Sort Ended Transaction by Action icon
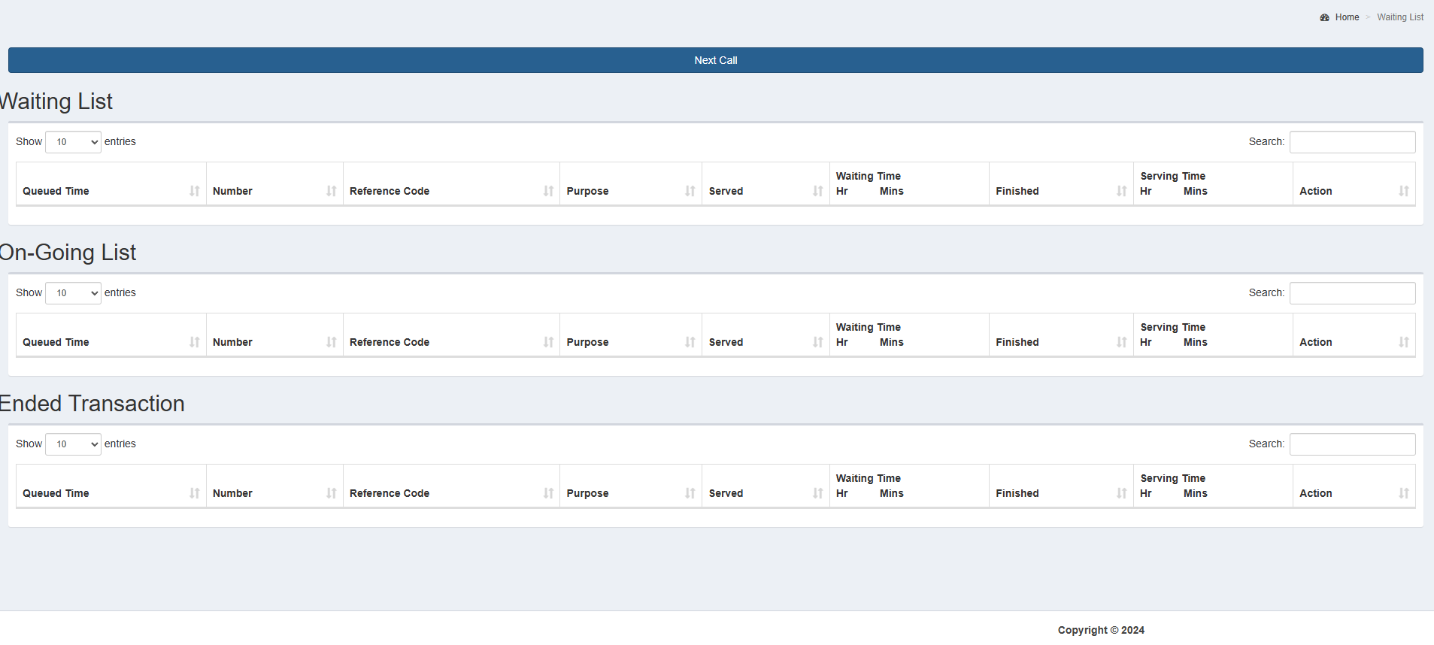 pos(1403,493)
